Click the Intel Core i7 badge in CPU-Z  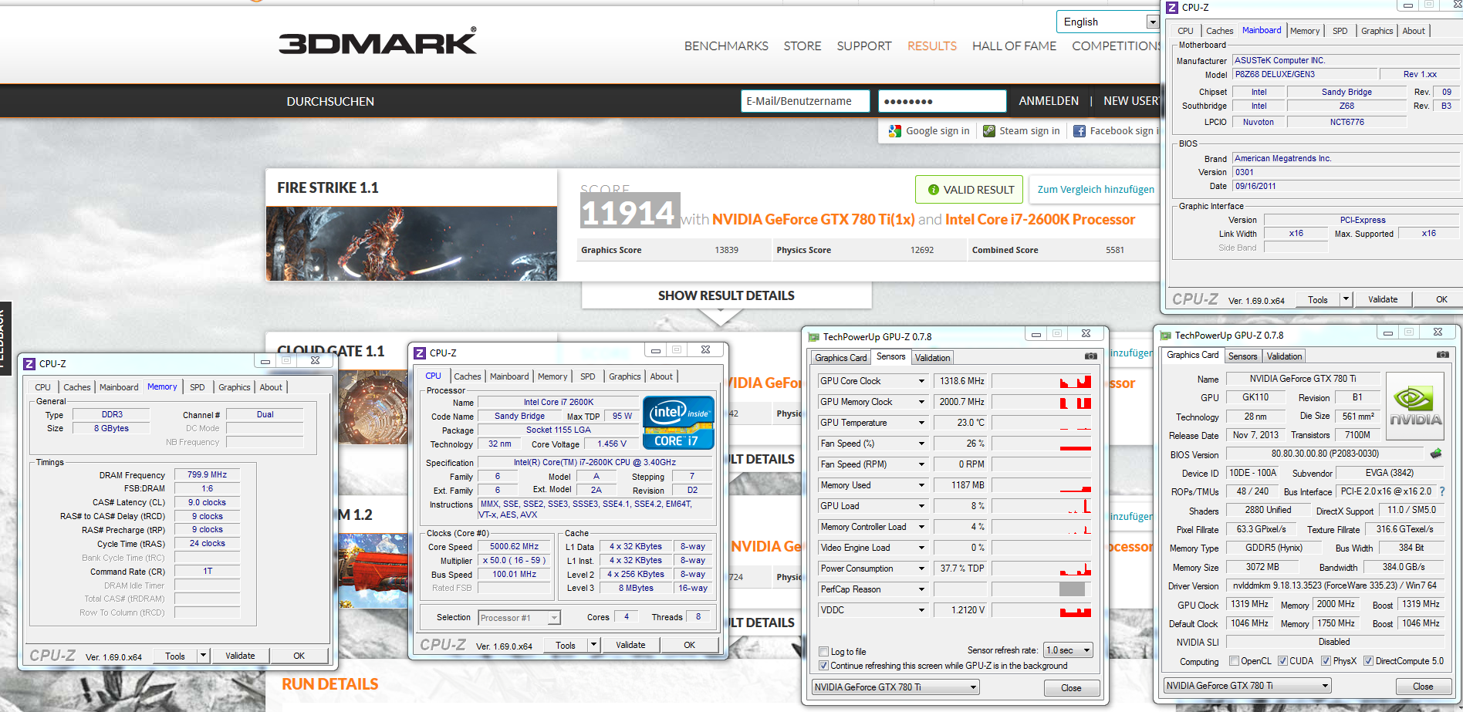(678, 422)
